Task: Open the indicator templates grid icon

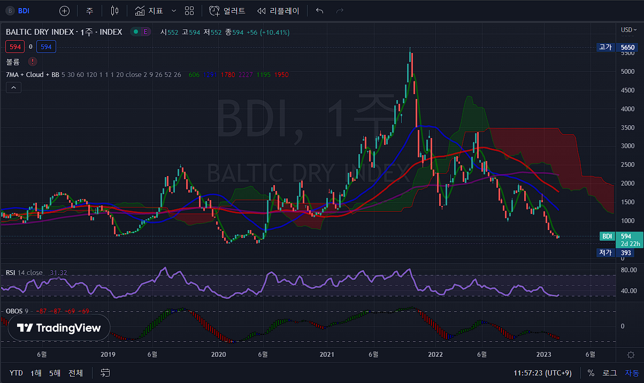Action: coord(189,11)
